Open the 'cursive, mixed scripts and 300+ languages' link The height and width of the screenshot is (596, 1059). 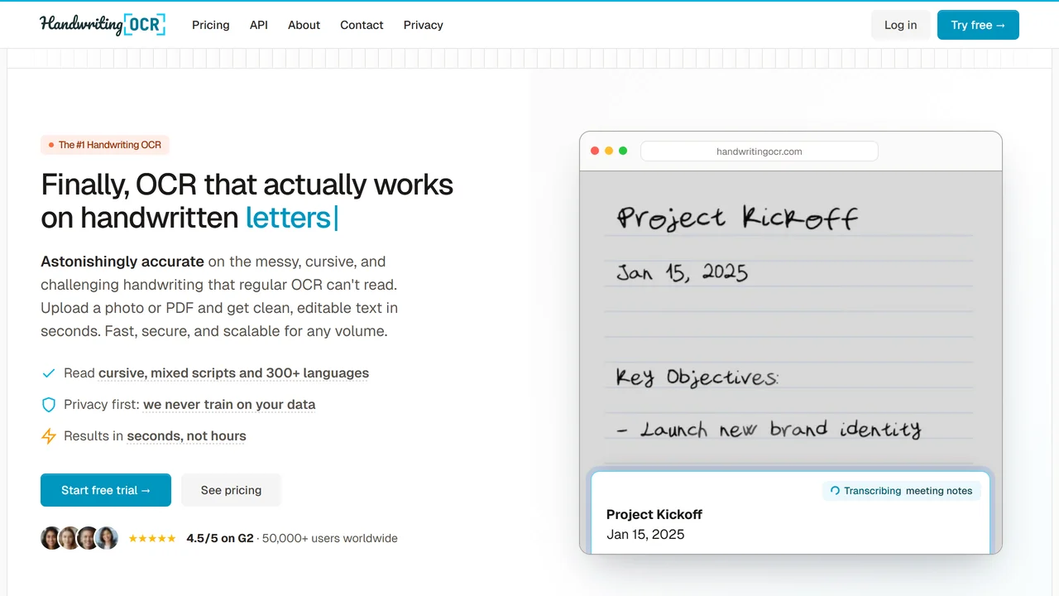[233, 373]
